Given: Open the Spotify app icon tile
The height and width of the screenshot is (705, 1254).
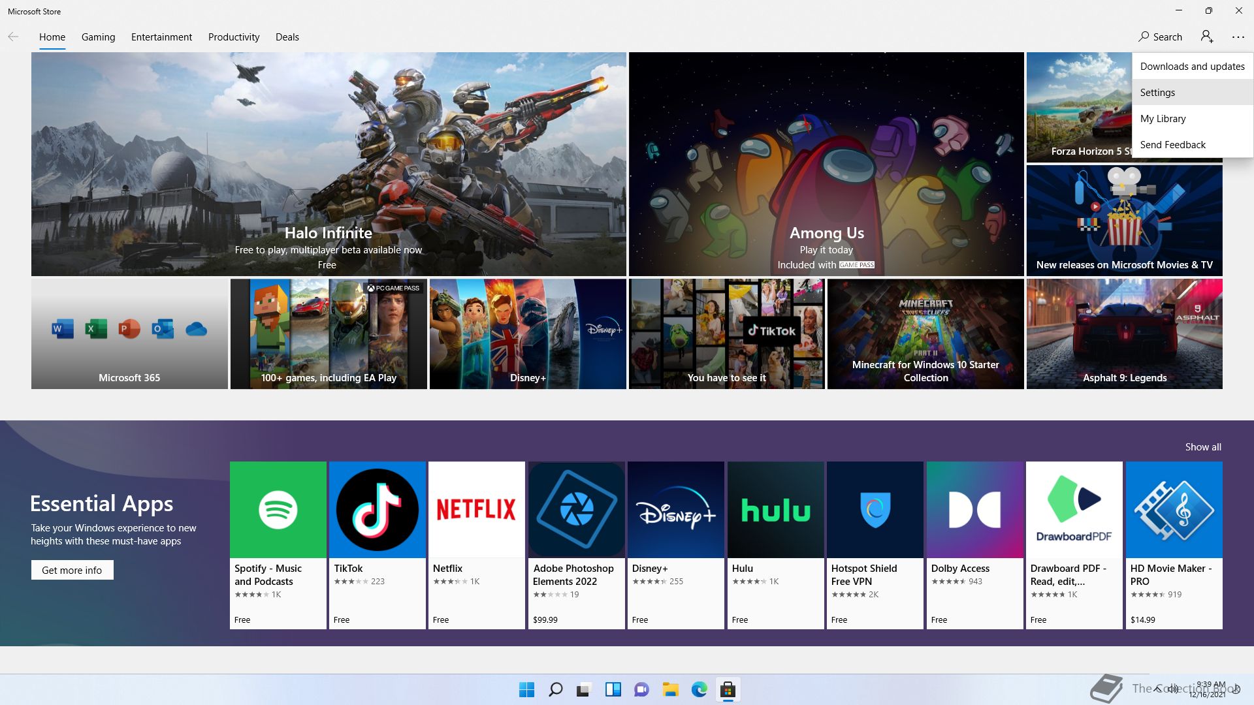Looking at the screenshot, I should [278, 510].
